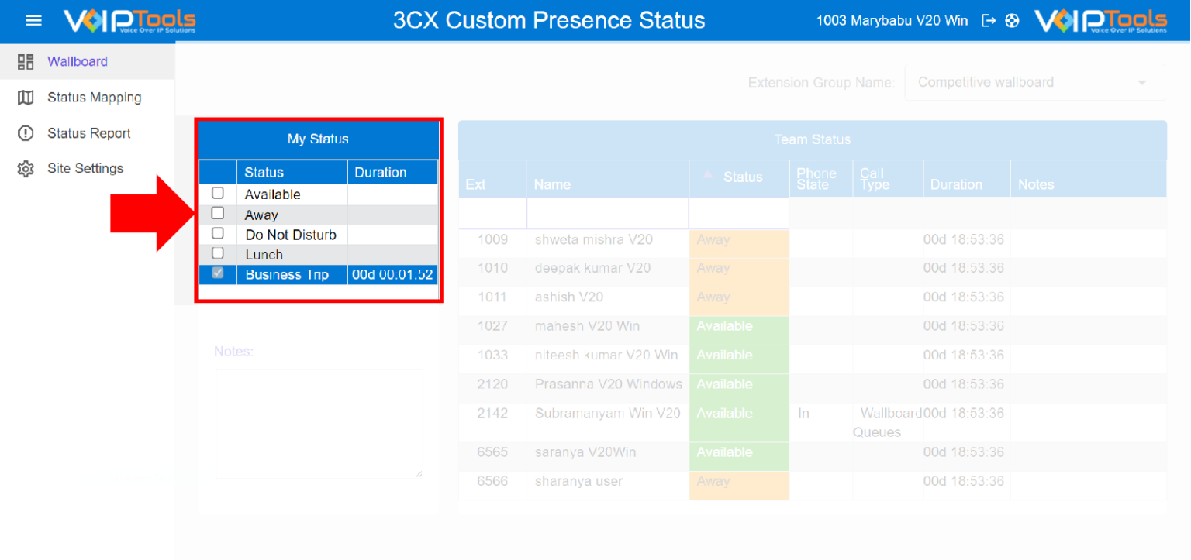Enable the Do Not Disturb checkbox
This screenshot has width=1191, height=560.
[x=217, y=232]
